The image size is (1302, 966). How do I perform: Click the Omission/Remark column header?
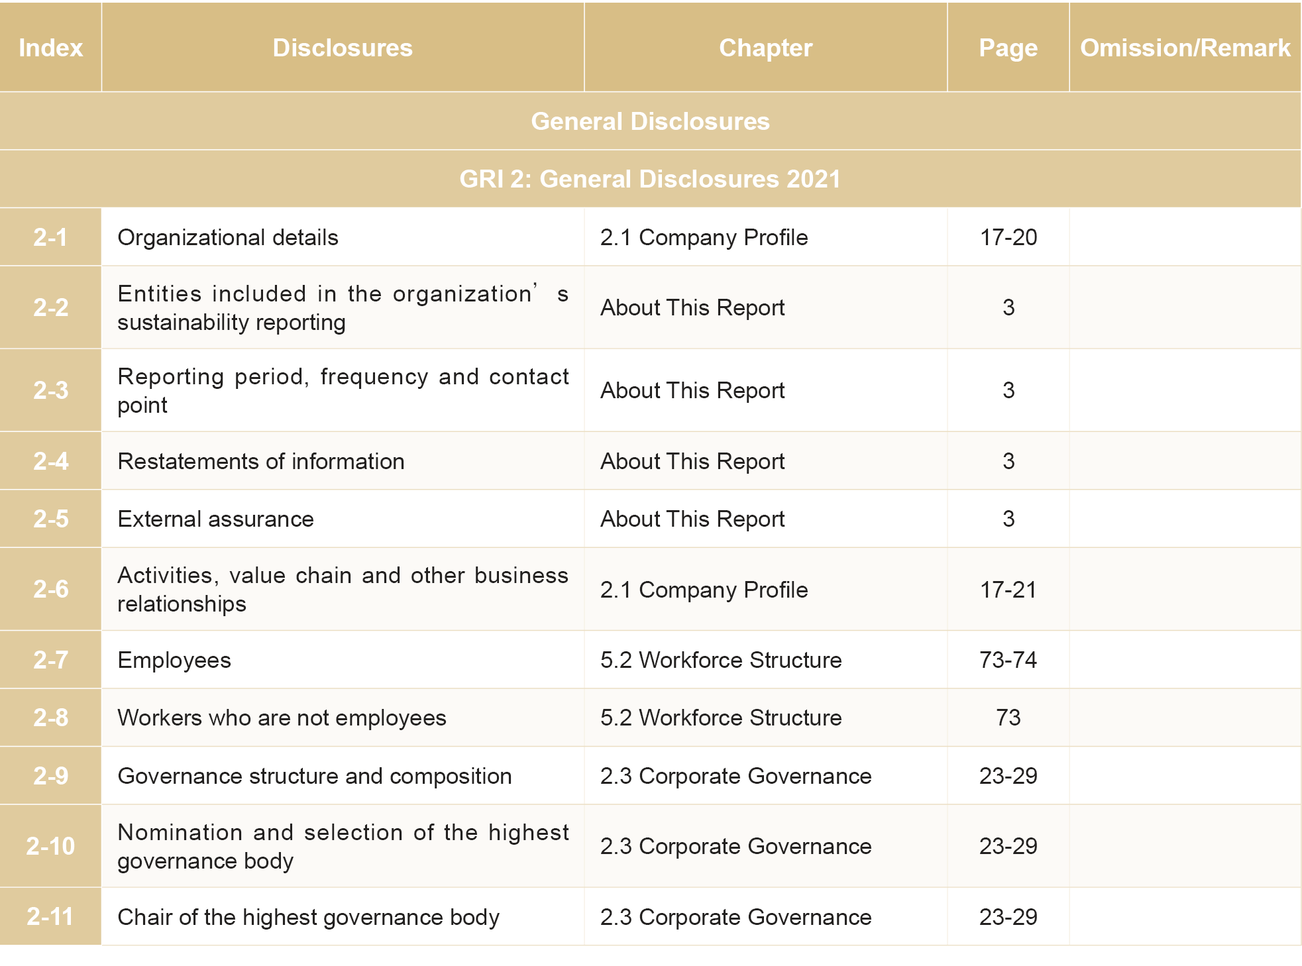pyautogui.click(x=1185, y=48)
